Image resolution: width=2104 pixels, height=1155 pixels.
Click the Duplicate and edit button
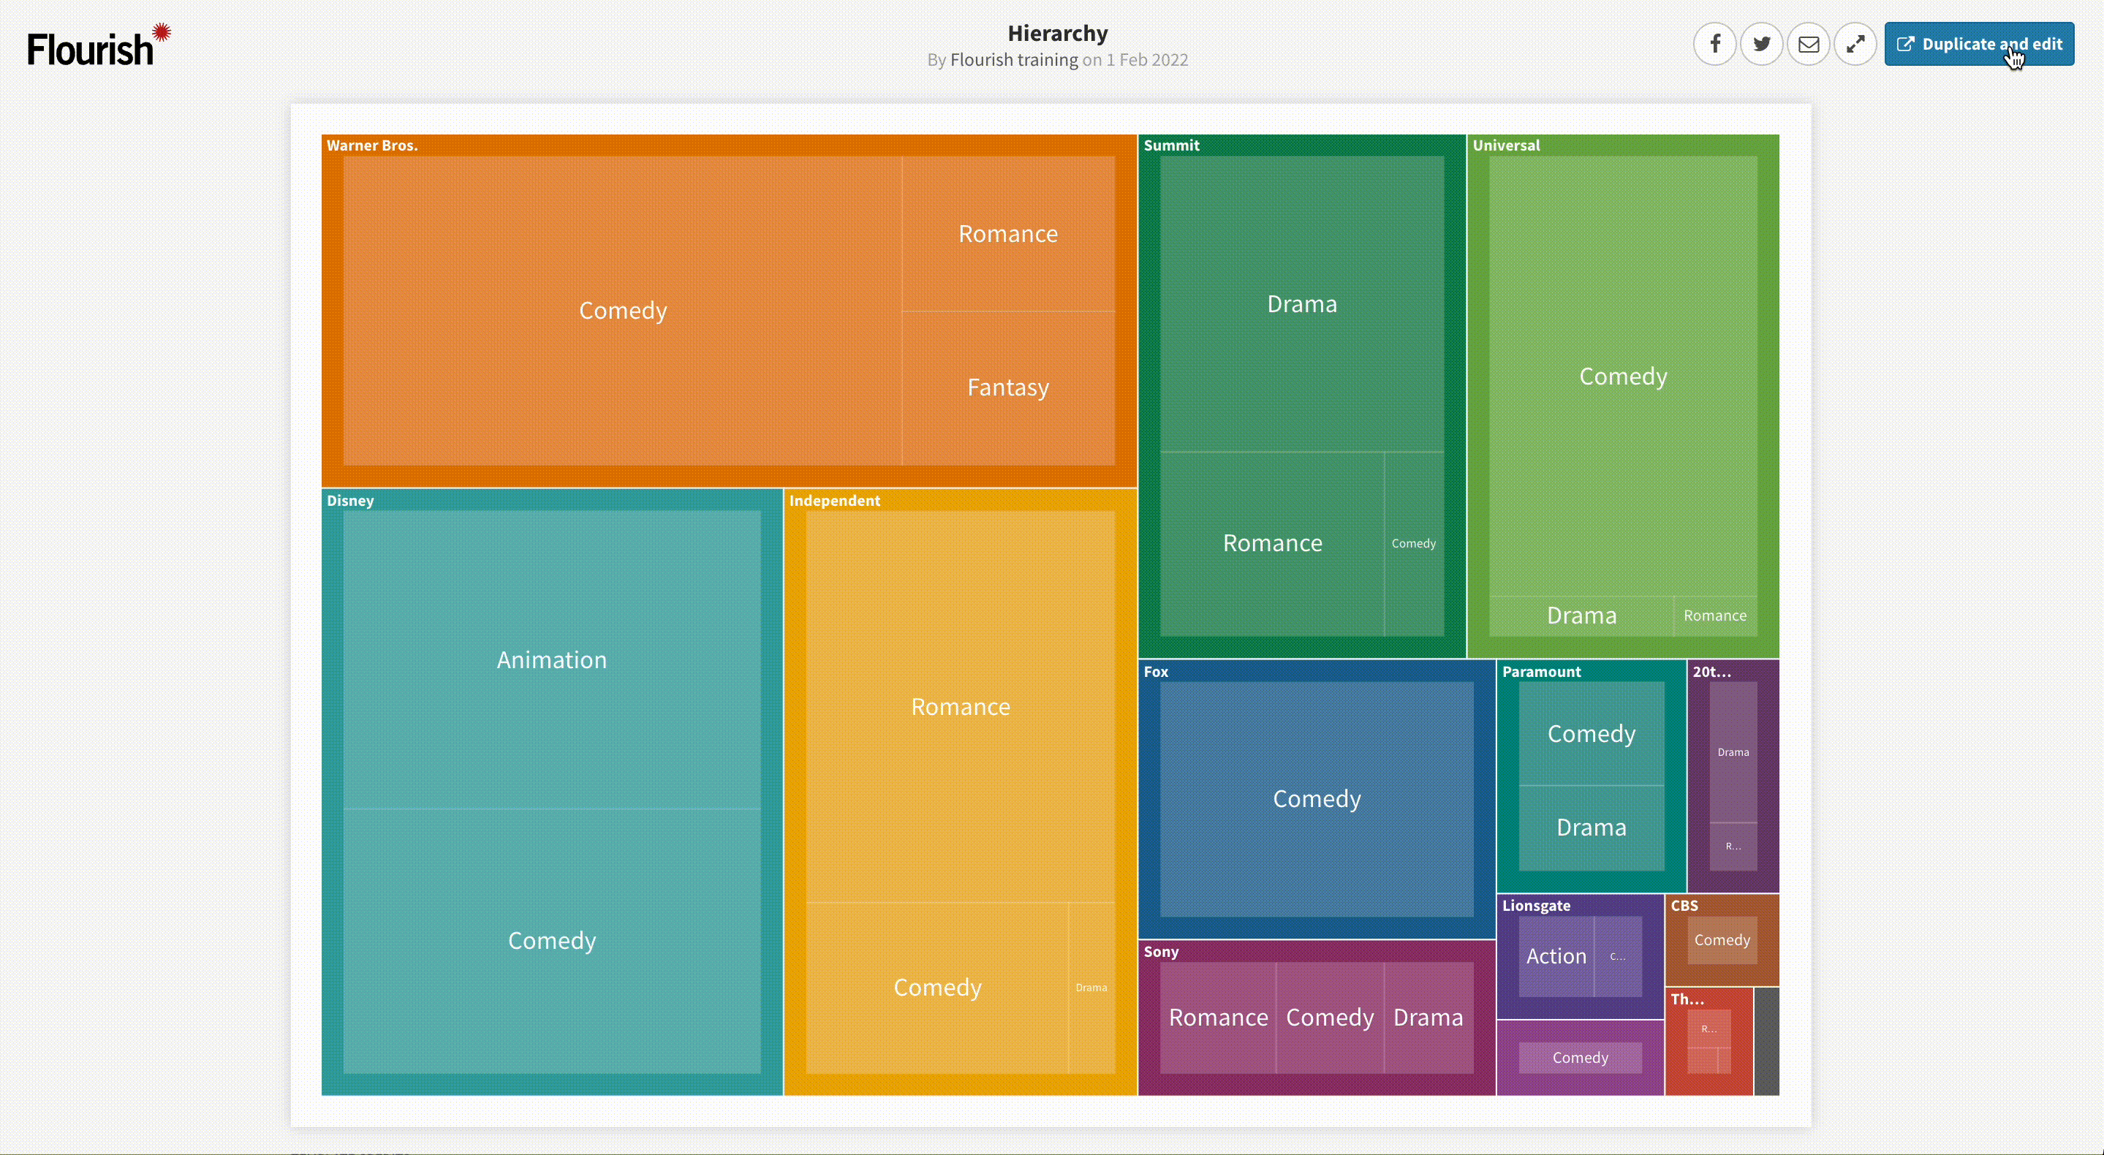1979,44
